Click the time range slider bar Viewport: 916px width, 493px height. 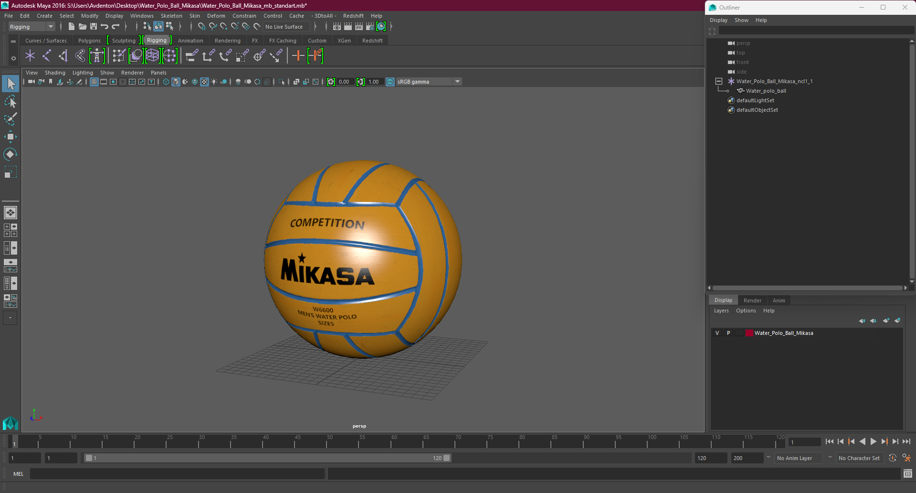tap(267, 458)
